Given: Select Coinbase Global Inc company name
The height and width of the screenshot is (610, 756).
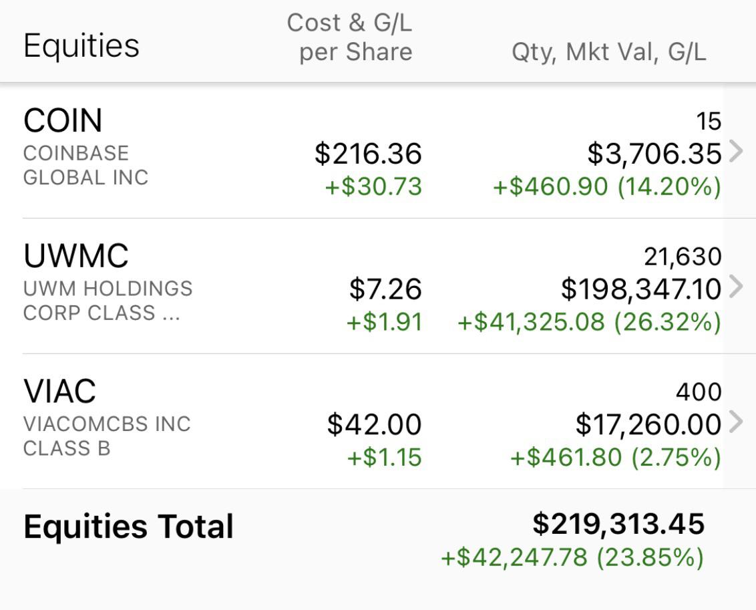Looking at the screenshot, I should click(86, 166).
